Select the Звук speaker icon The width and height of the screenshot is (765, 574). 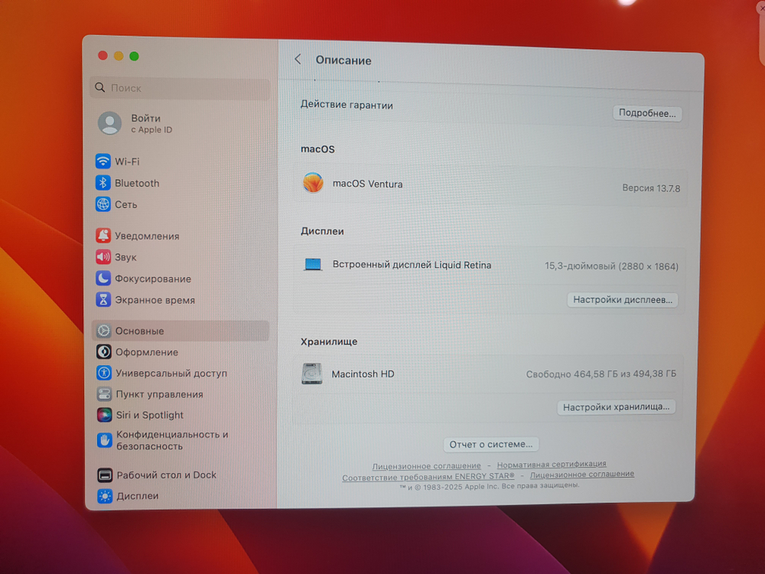103,256
